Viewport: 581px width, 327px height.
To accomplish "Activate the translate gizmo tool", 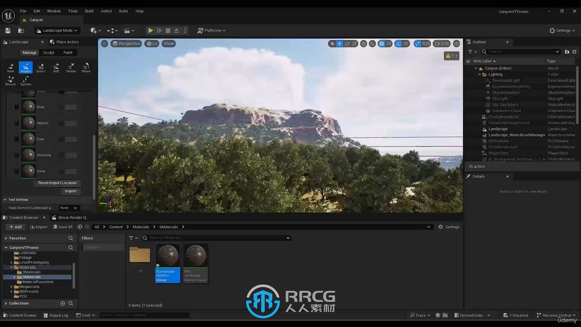I will (x=340, y=44).
